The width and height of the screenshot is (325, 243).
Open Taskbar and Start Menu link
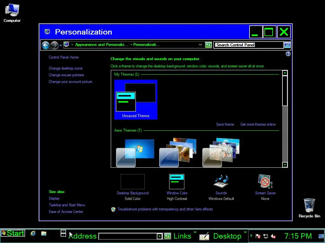point(67,205)
